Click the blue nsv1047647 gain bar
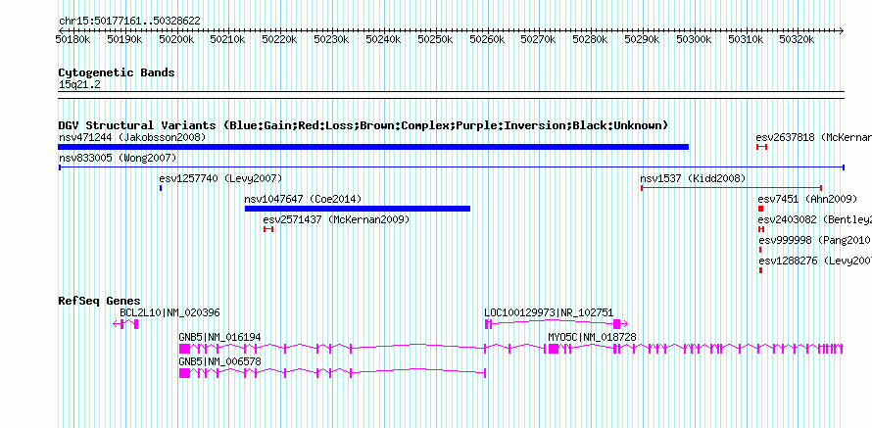 (x=358, y=209)
